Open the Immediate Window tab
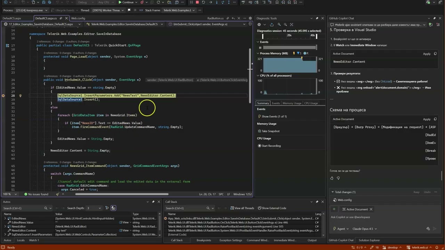 click(285, 240)
